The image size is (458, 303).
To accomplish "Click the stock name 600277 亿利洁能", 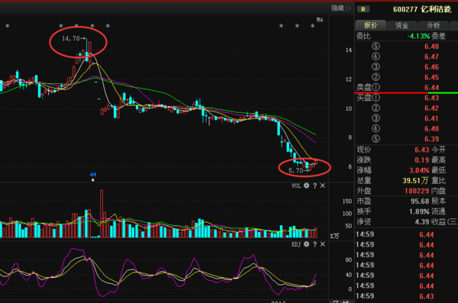I will (422, 9).
